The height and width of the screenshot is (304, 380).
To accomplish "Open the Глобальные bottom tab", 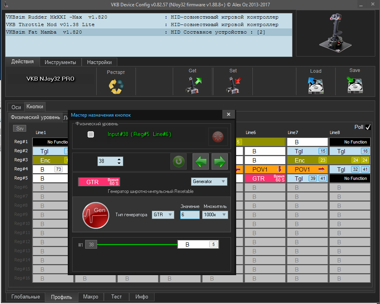I will click(26, 297).
